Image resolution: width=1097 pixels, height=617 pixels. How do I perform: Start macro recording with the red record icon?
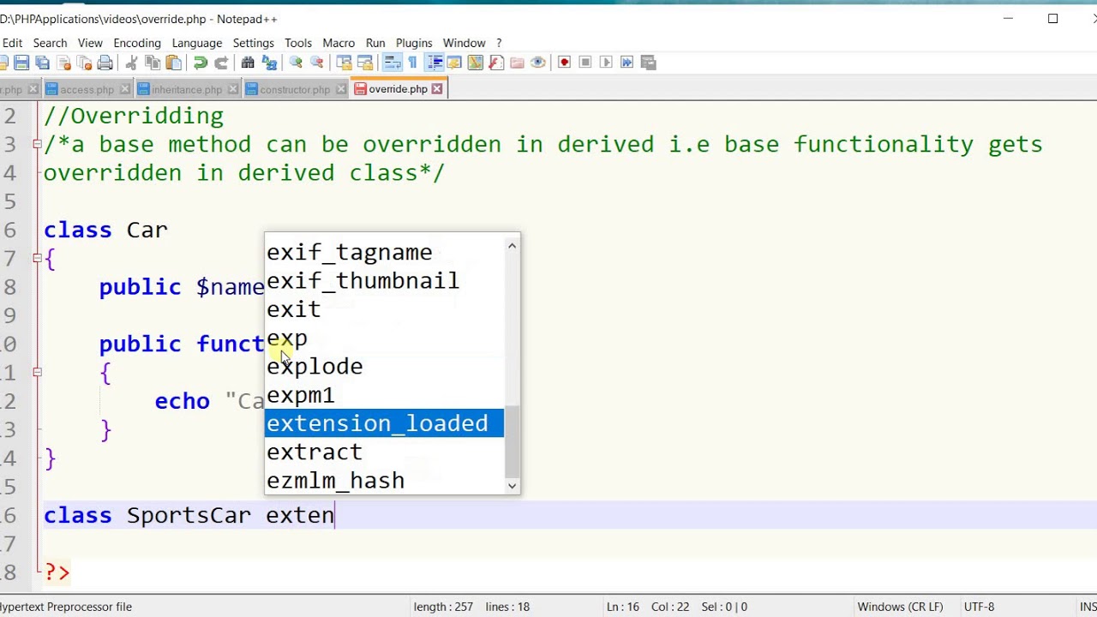[x=564, y=63]
